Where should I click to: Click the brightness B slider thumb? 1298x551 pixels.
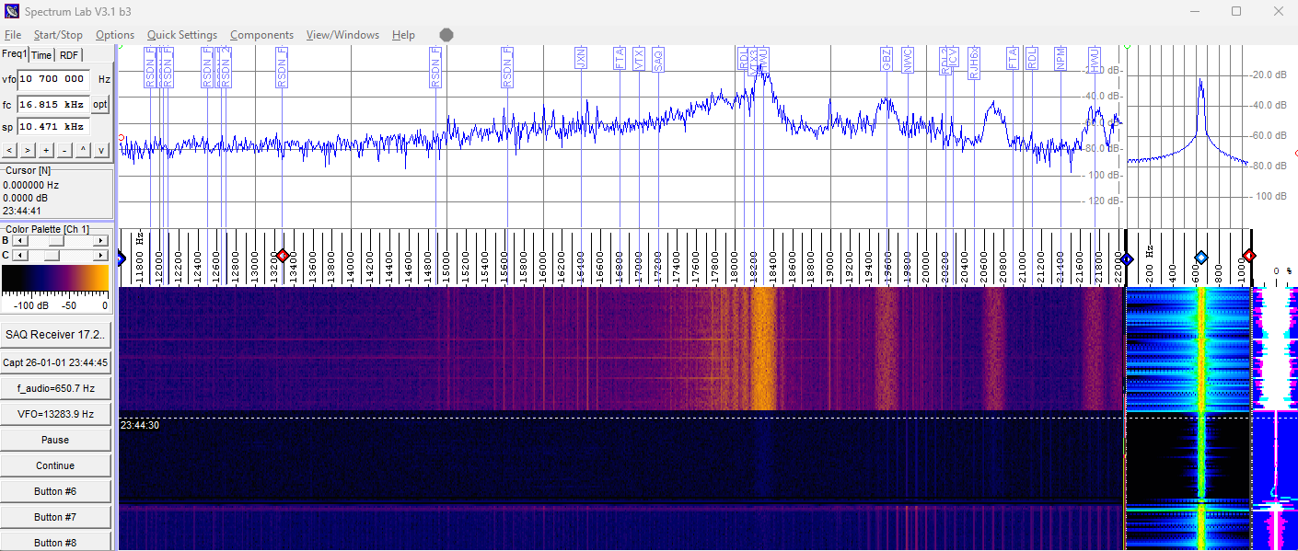point(53,240)
